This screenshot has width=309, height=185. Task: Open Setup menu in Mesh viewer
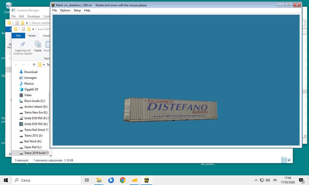(77, 10)
